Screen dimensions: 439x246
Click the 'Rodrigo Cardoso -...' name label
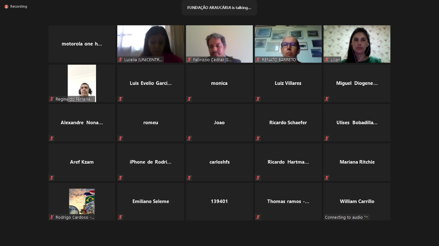point(75,217)
